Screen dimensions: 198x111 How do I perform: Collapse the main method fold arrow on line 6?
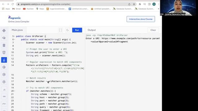(15, 39)
